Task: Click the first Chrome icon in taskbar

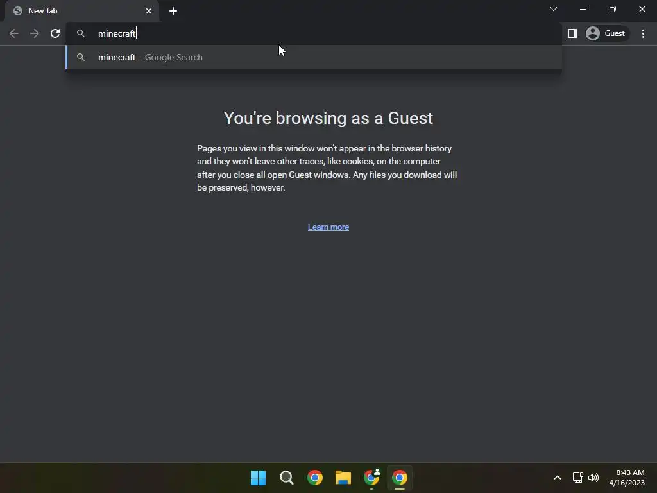Action: click(x=314, y=478)
